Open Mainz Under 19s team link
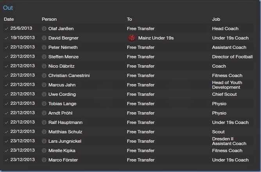Viewport: 261px width, 172px height. [156, 38]
